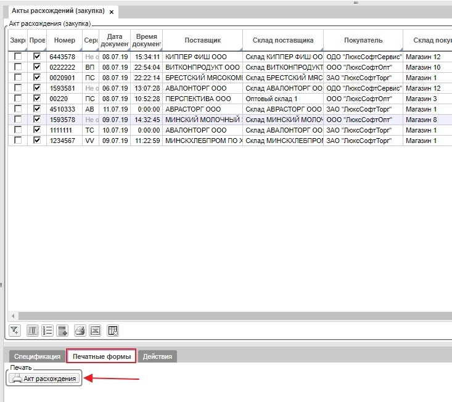Click the numbered list row count icon
This screenshot has height=402, width=452.
(x=47, y=330)
